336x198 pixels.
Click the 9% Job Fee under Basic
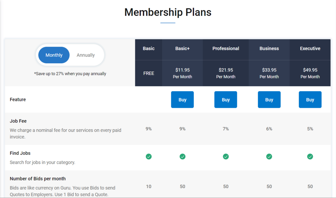click(149, 129)
